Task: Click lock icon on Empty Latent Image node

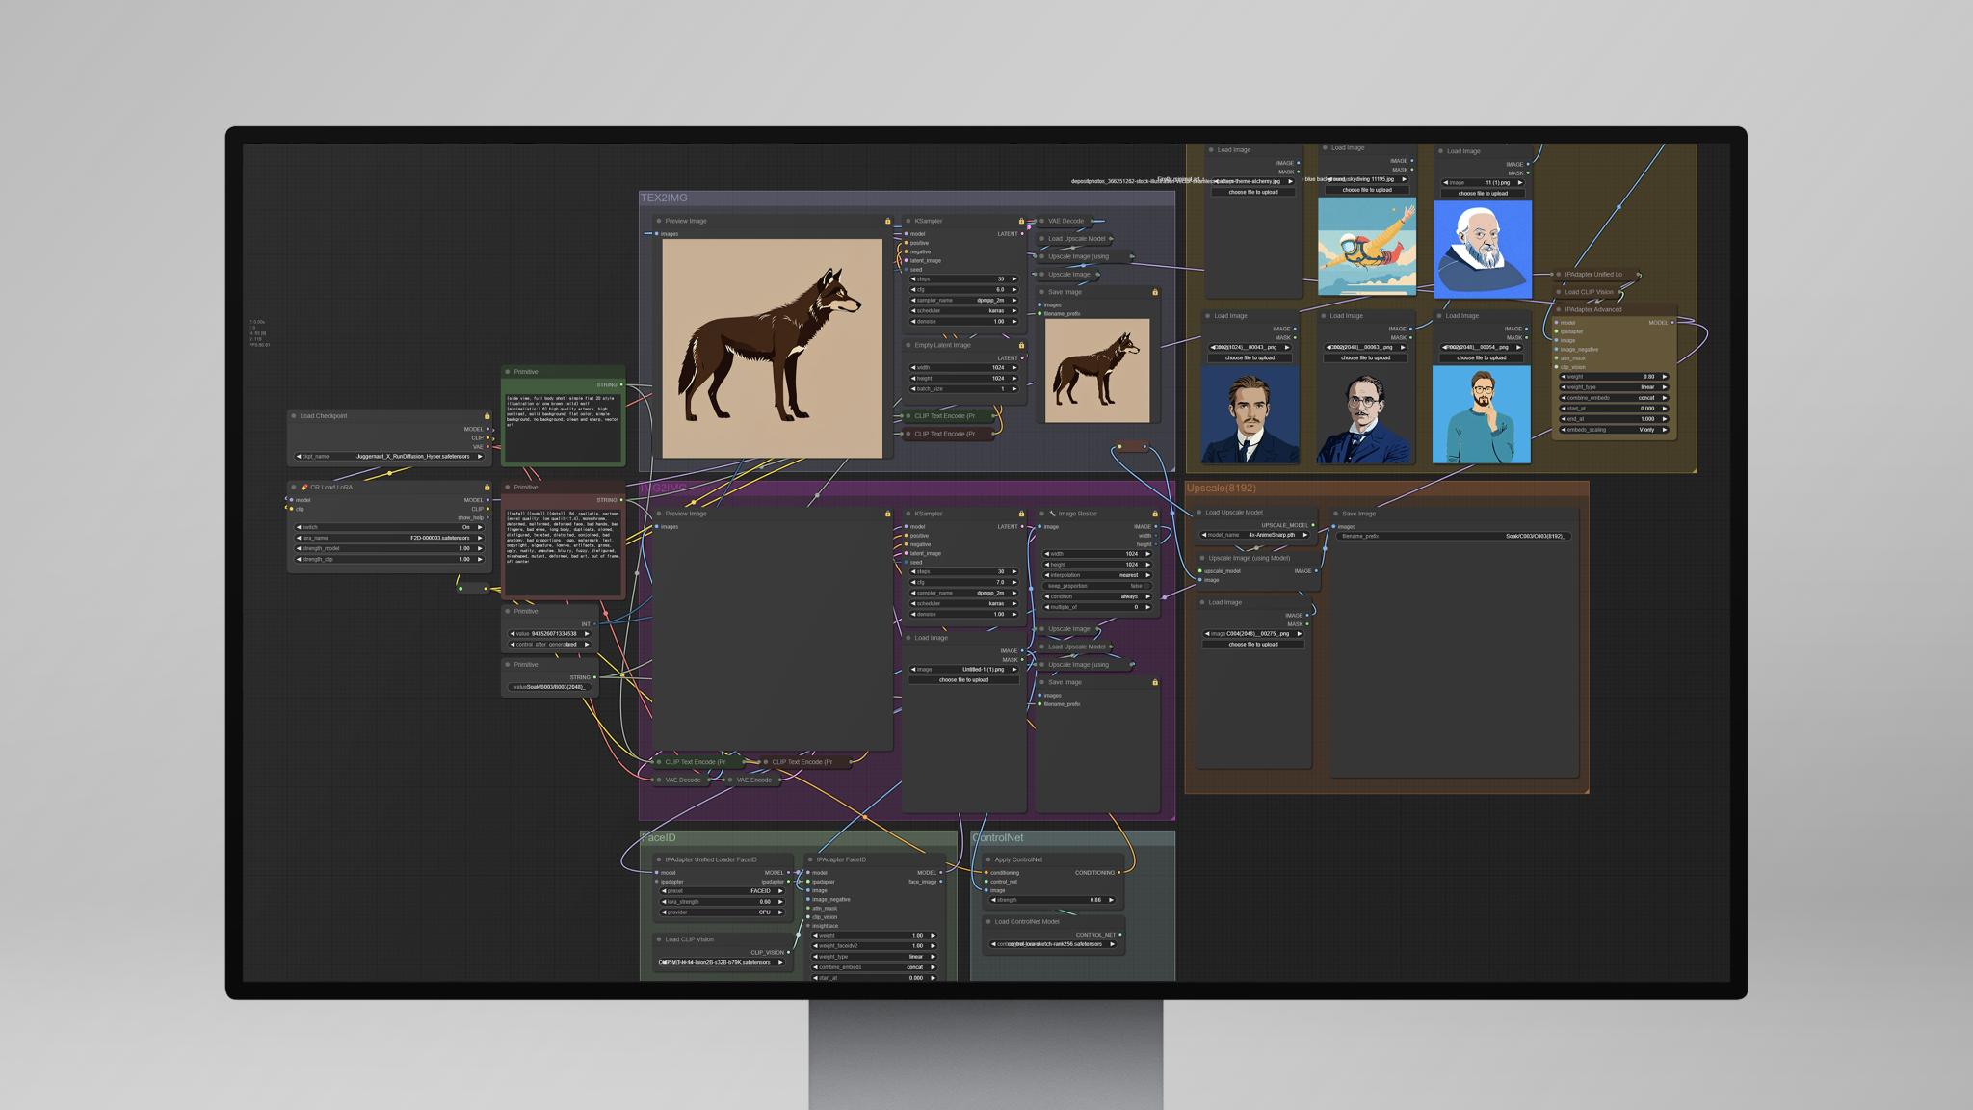Action: click(1021, 345)
